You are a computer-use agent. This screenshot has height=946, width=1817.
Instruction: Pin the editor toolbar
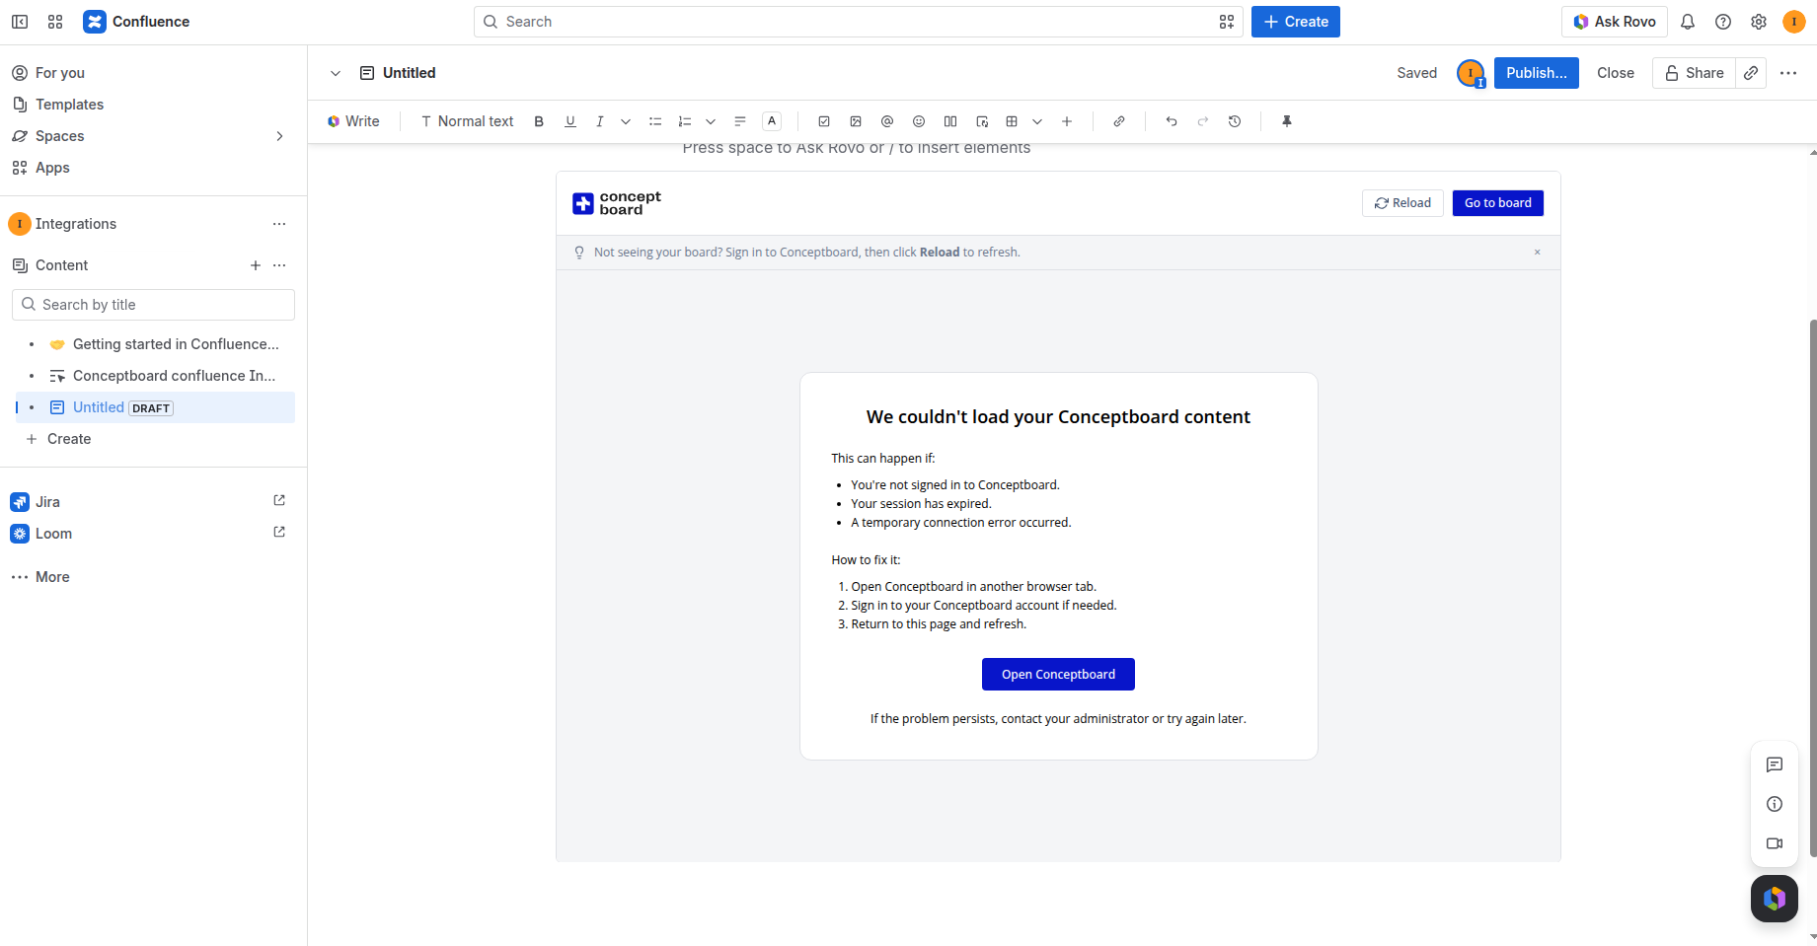point(1287,121)
